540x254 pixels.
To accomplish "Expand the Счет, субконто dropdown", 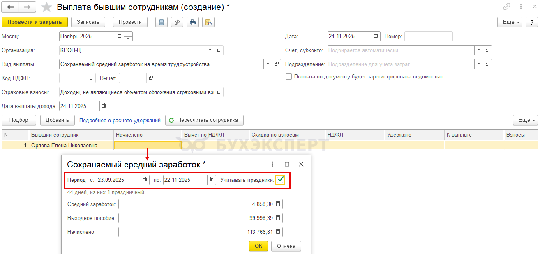I will tap(479, 50).
